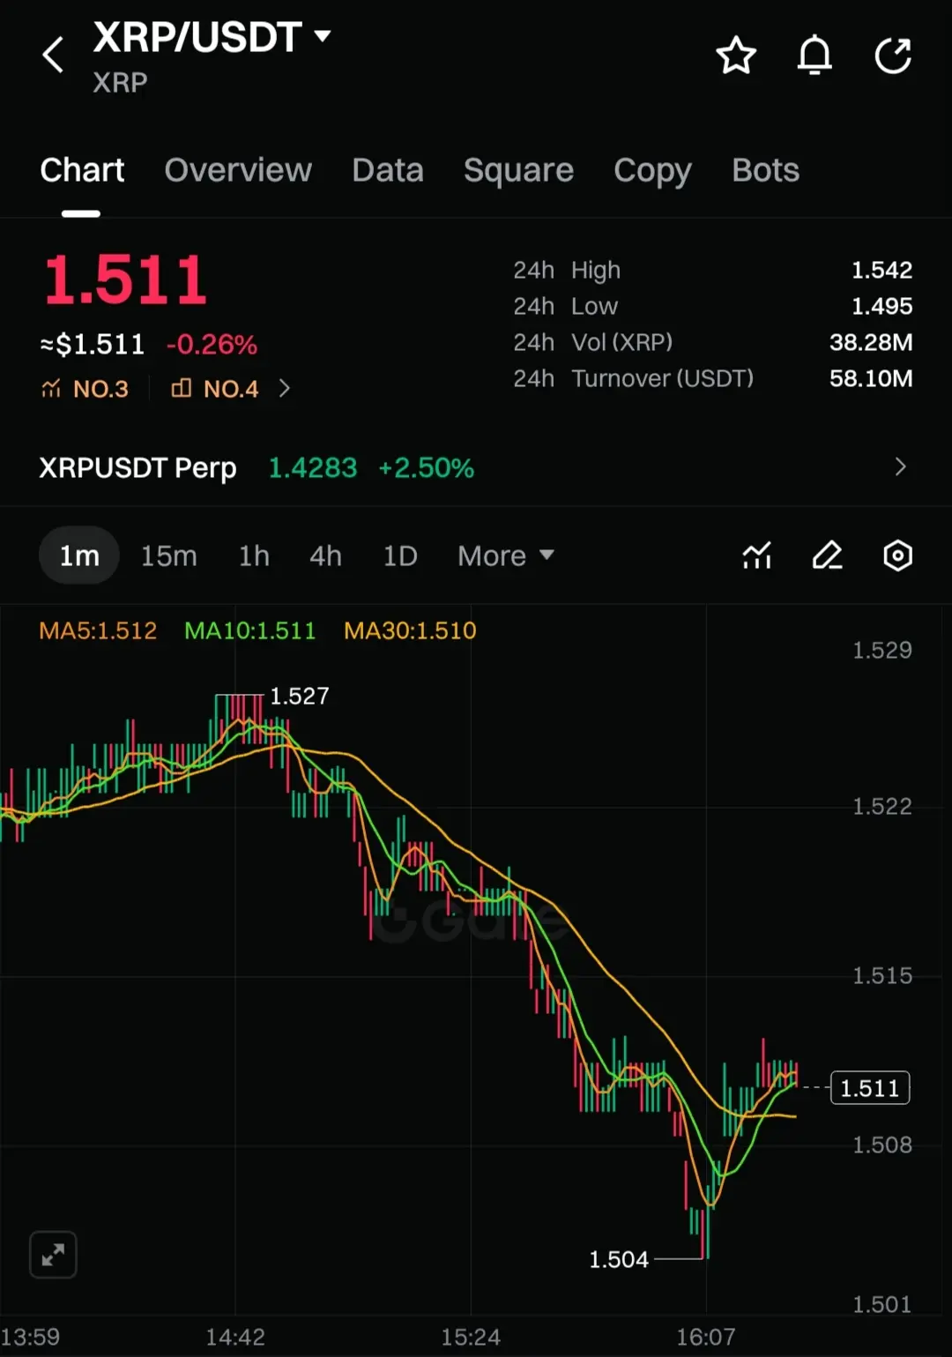
Task: Select the 1m timeframe
Action: pyautogui.click(x=79, y=555)
